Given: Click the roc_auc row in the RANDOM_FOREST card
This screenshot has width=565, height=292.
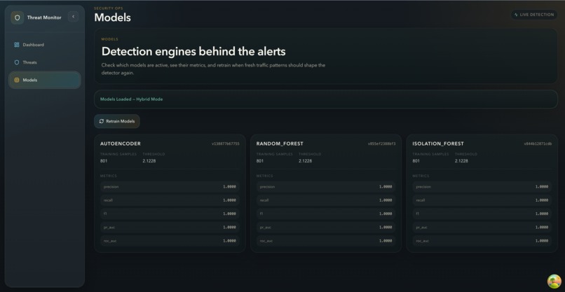Looking at the screenshot, I should [x=326, y=241].
